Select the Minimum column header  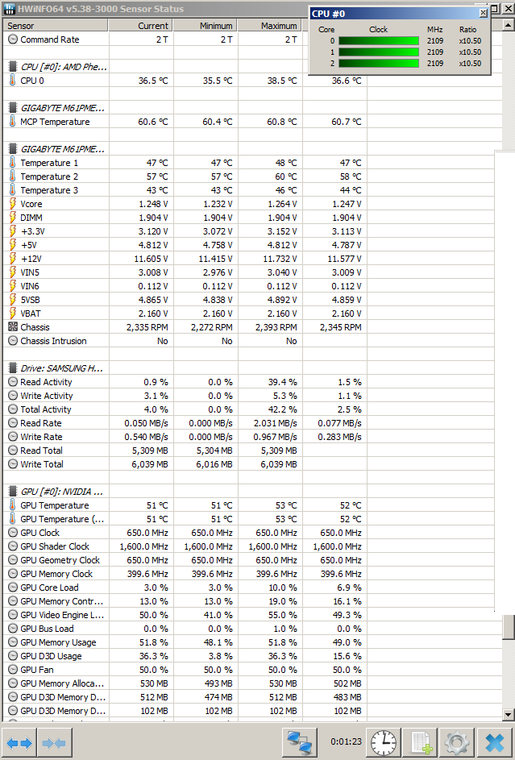[206, 25]
